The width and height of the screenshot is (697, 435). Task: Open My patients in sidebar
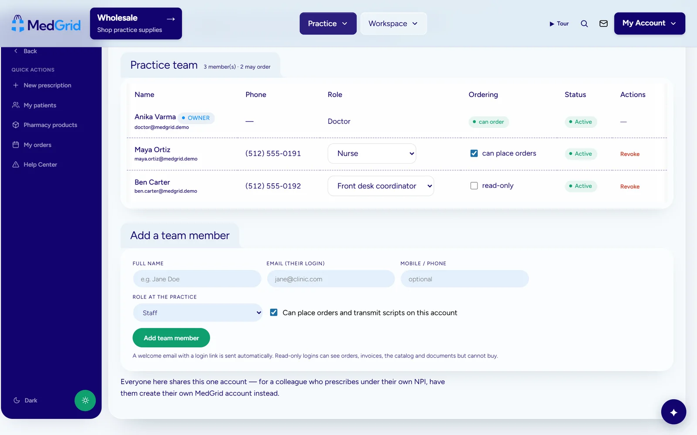tap(40, 105)
